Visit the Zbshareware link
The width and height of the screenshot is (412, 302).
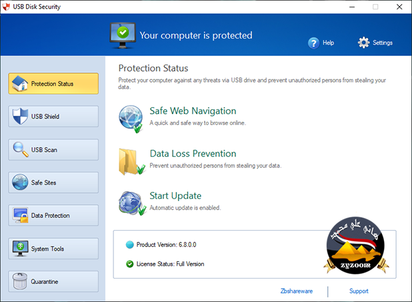297,291
